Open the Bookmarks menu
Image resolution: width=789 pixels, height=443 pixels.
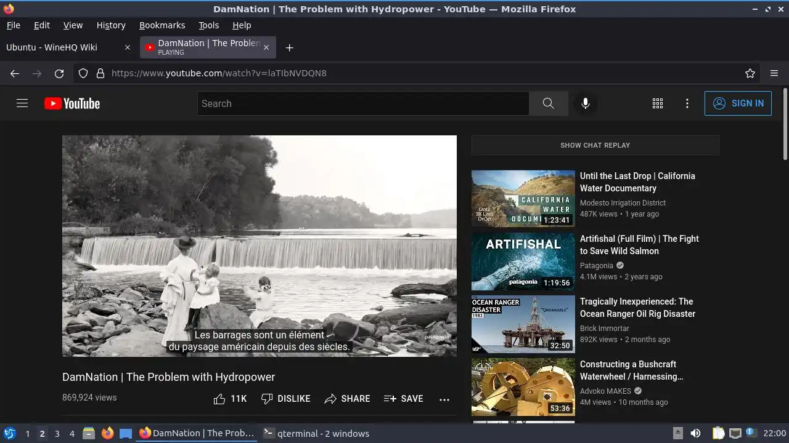click(162, 25)
